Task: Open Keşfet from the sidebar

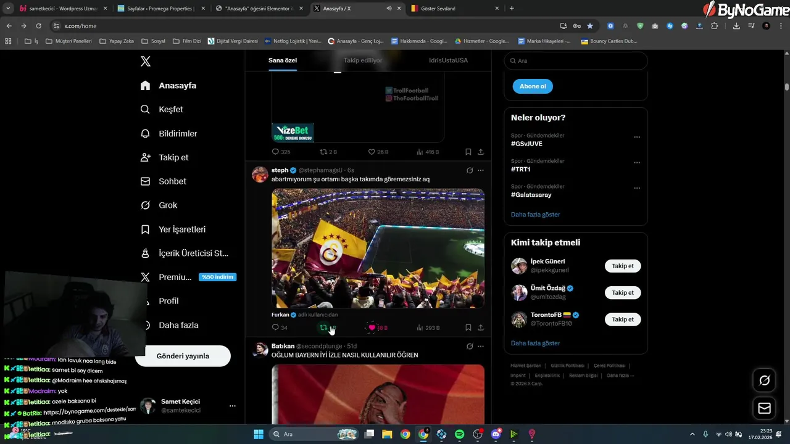Action: pyautogui.click(x=162, y=109)
